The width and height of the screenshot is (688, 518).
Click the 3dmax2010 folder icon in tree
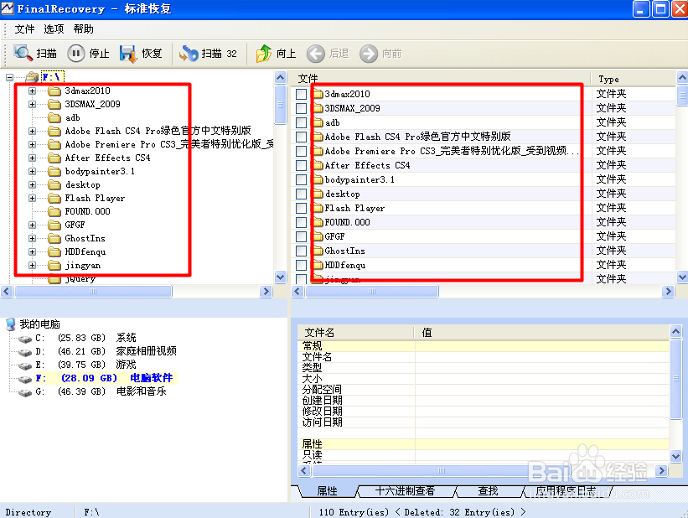pos(54,91)
